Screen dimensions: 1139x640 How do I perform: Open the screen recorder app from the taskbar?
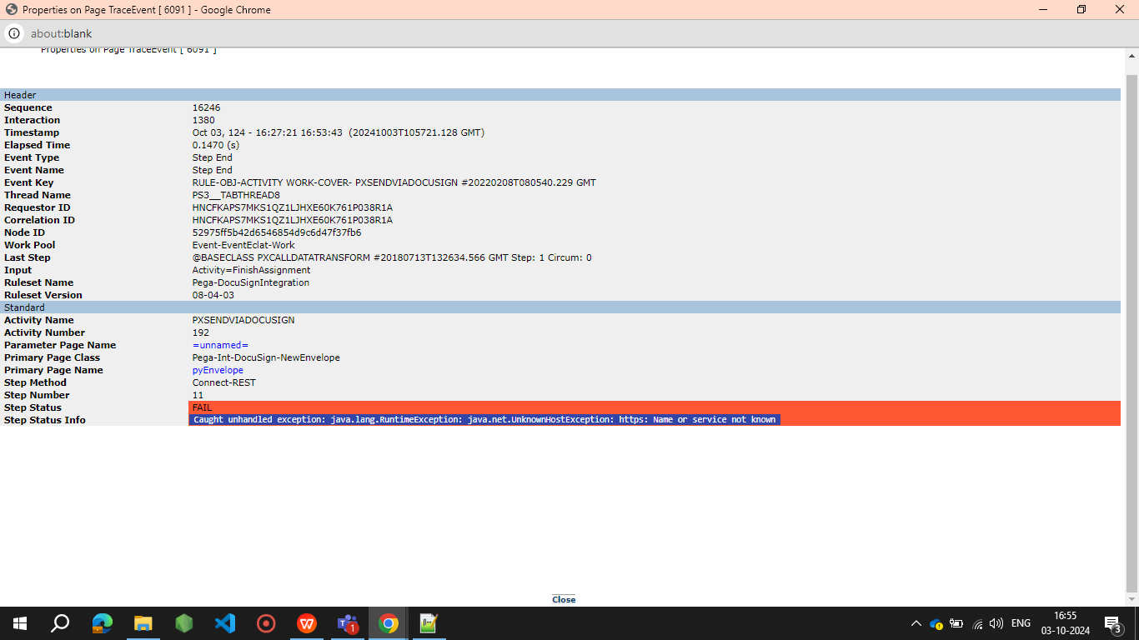pos(265,623)
